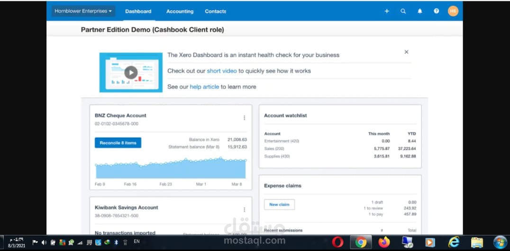
Task: Play the dashboard intro video thumbnail
Action: click(131, 72)
